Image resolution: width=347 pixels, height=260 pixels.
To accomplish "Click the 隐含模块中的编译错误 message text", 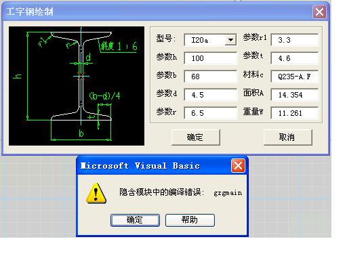I will (162, 192).
